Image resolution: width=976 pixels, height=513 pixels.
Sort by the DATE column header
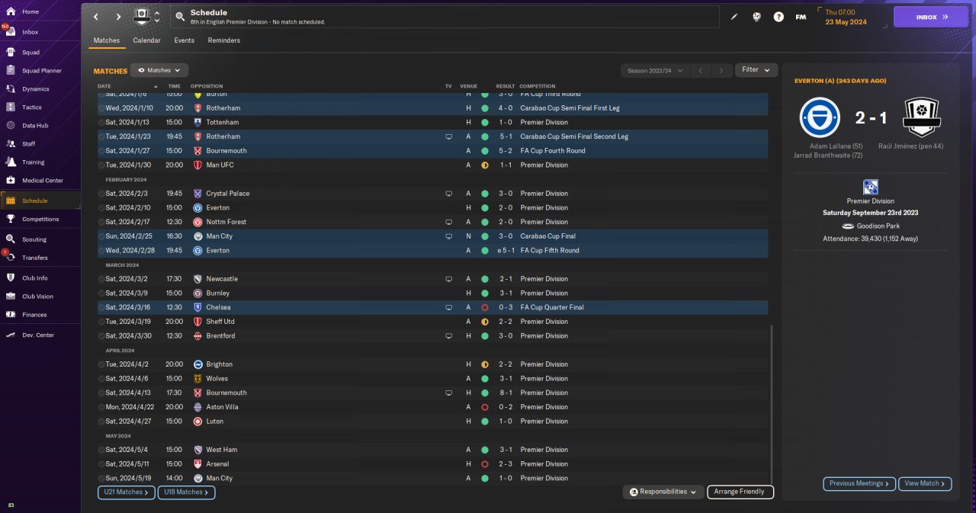point(104,86)
